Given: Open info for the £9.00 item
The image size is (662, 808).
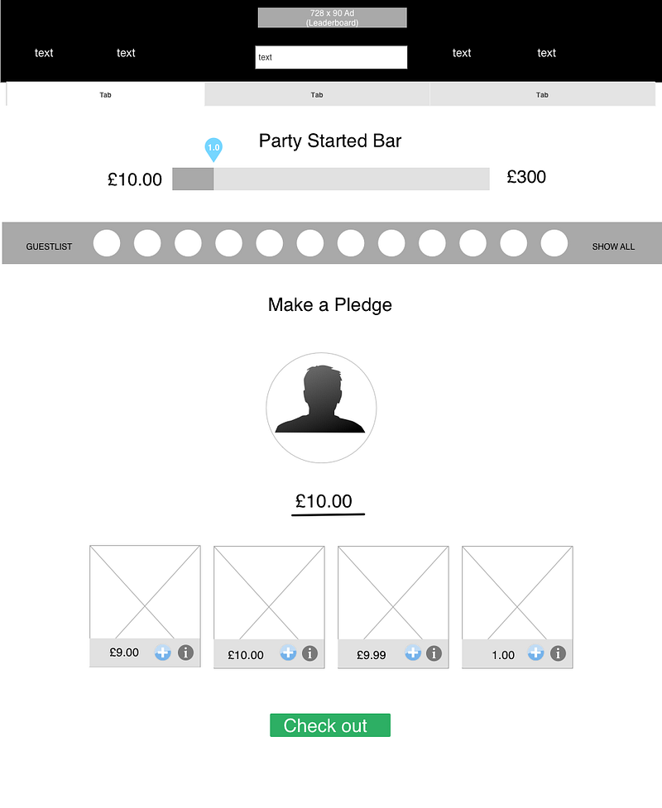Looking at the screenshot, I should point(185,653).
